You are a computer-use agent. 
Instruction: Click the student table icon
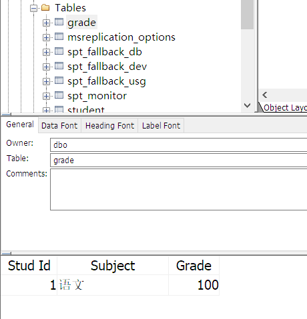[59, 109]
